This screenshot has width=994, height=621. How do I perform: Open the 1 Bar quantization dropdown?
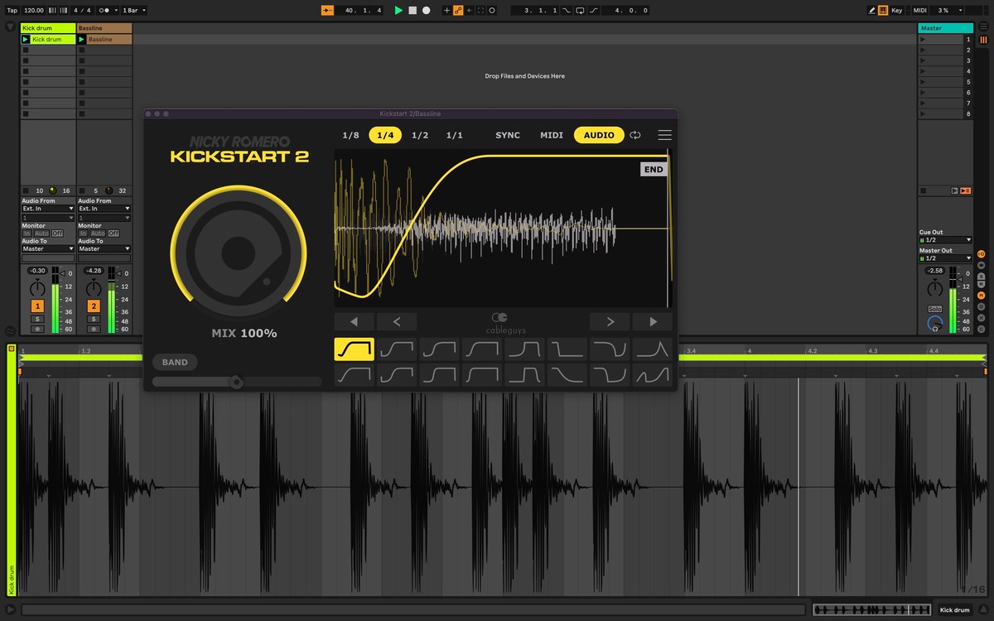[134, 11]
